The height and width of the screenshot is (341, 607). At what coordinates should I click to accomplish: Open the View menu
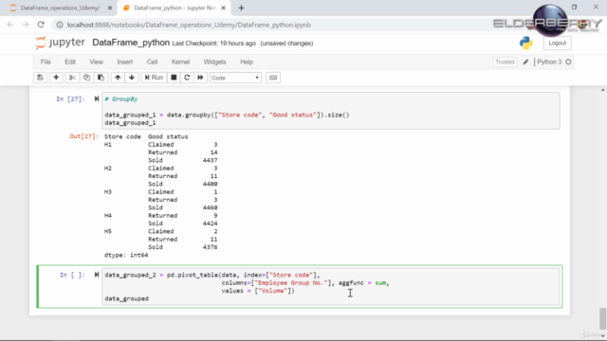97,62
